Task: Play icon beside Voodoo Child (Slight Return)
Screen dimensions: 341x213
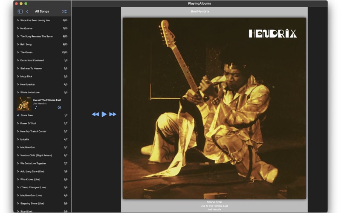Action: pyautogui.click(x=18, y=155)
